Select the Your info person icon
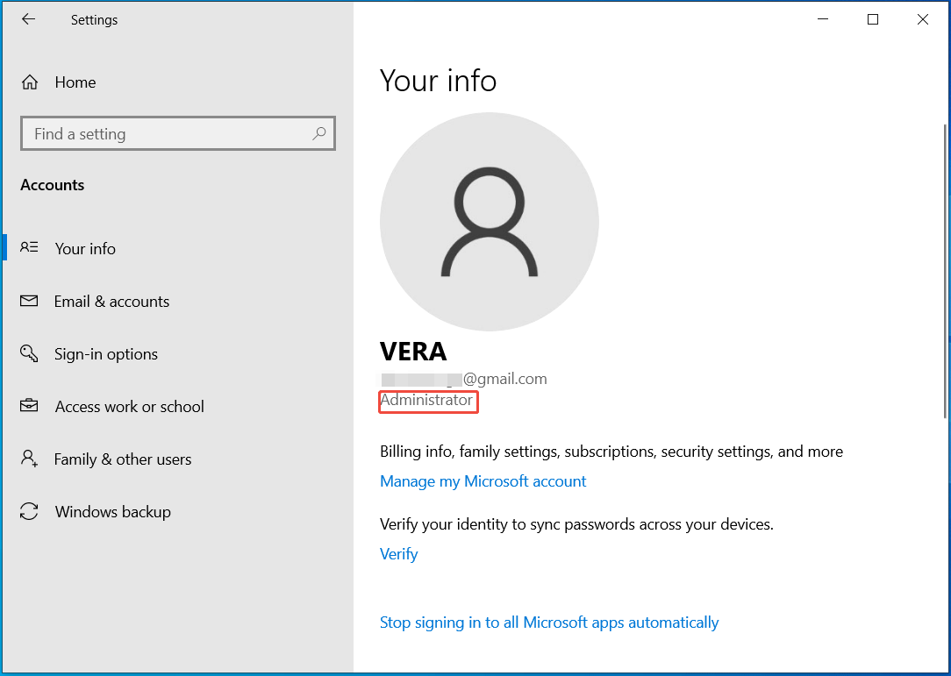This screenshot has width=951, height=676. click(x=29, y=248)
